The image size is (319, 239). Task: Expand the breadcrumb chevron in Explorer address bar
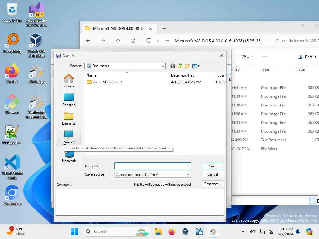pos(158,41)
